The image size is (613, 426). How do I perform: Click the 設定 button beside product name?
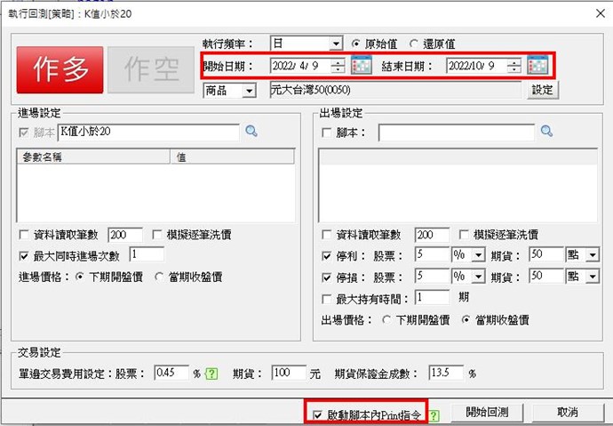tap(542, 90)
